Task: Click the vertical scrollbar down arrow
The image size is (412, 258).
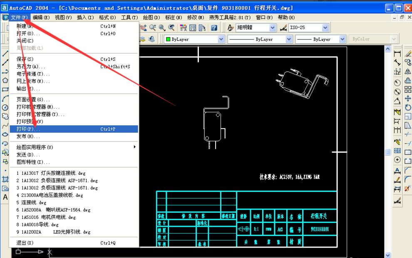Action: (x=388, y=255)
